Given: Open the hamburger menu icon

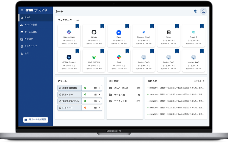Looking at the screenshot, I should point(22,10).
